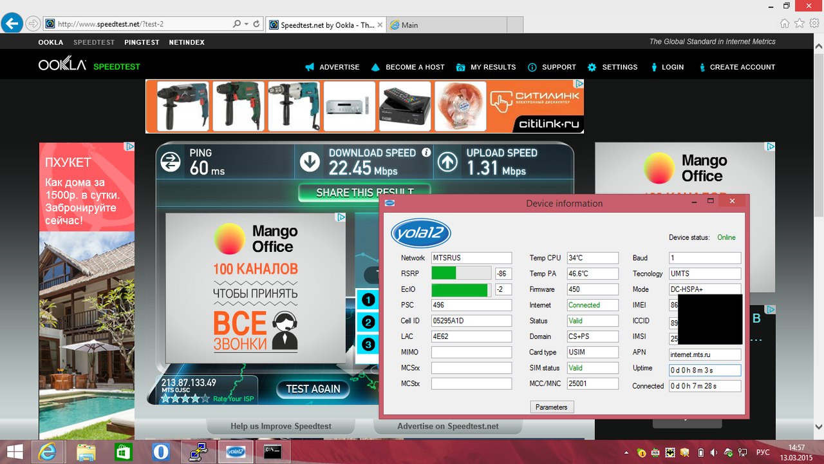
Task: Click the RSRP signal progress bar
Action: [x=461, y=273]
